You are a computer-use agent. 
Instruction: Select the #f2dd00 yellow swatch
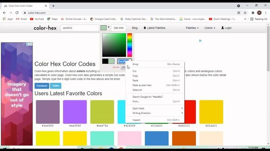pyautogui.click(x=211, y=112)
